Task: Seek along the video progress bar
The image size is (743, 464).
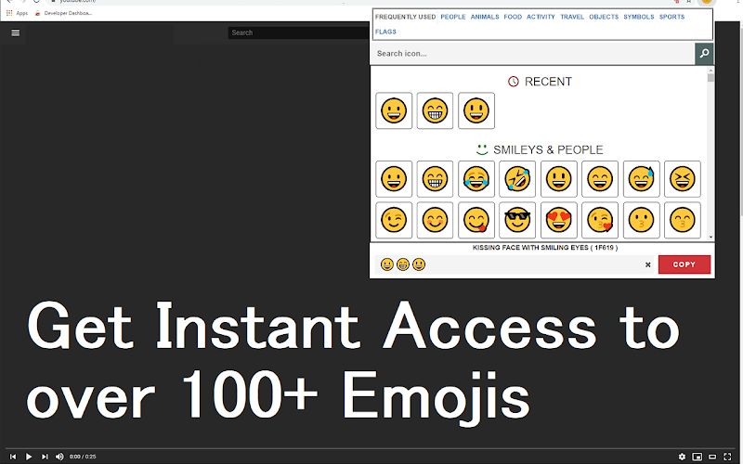Action: tap(371, 448)
